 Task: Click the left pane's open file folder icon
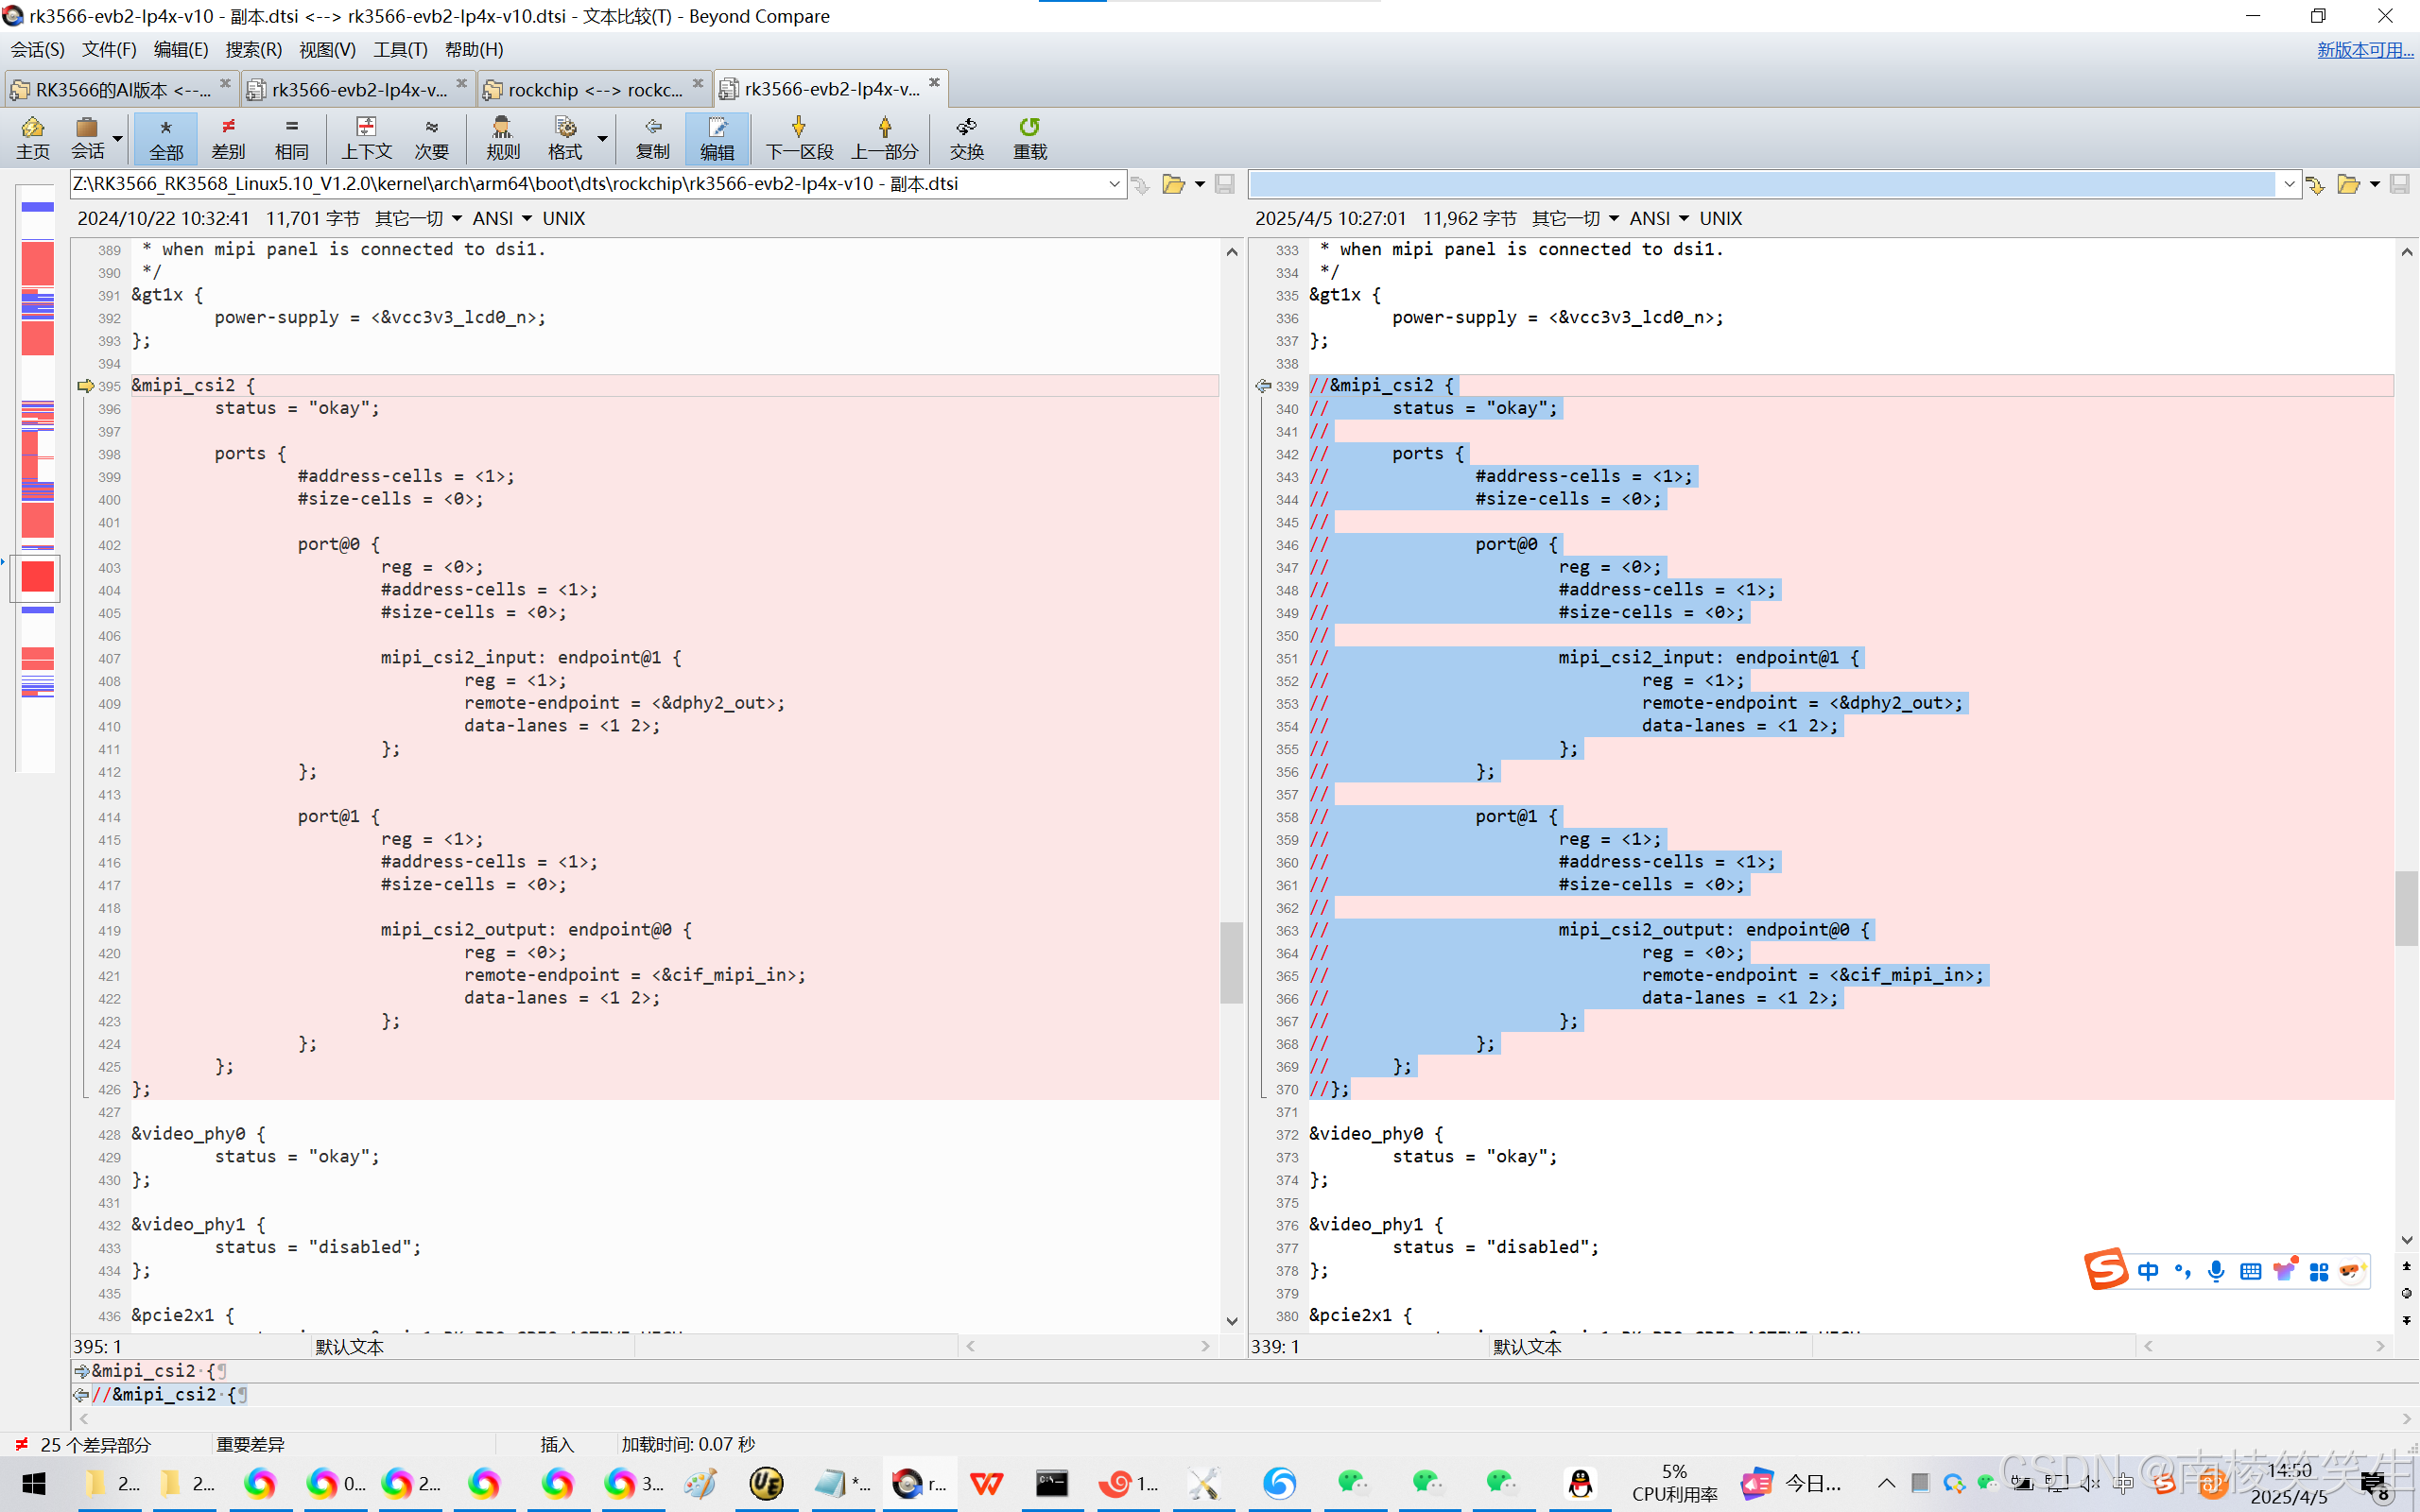pos(1173,184)
